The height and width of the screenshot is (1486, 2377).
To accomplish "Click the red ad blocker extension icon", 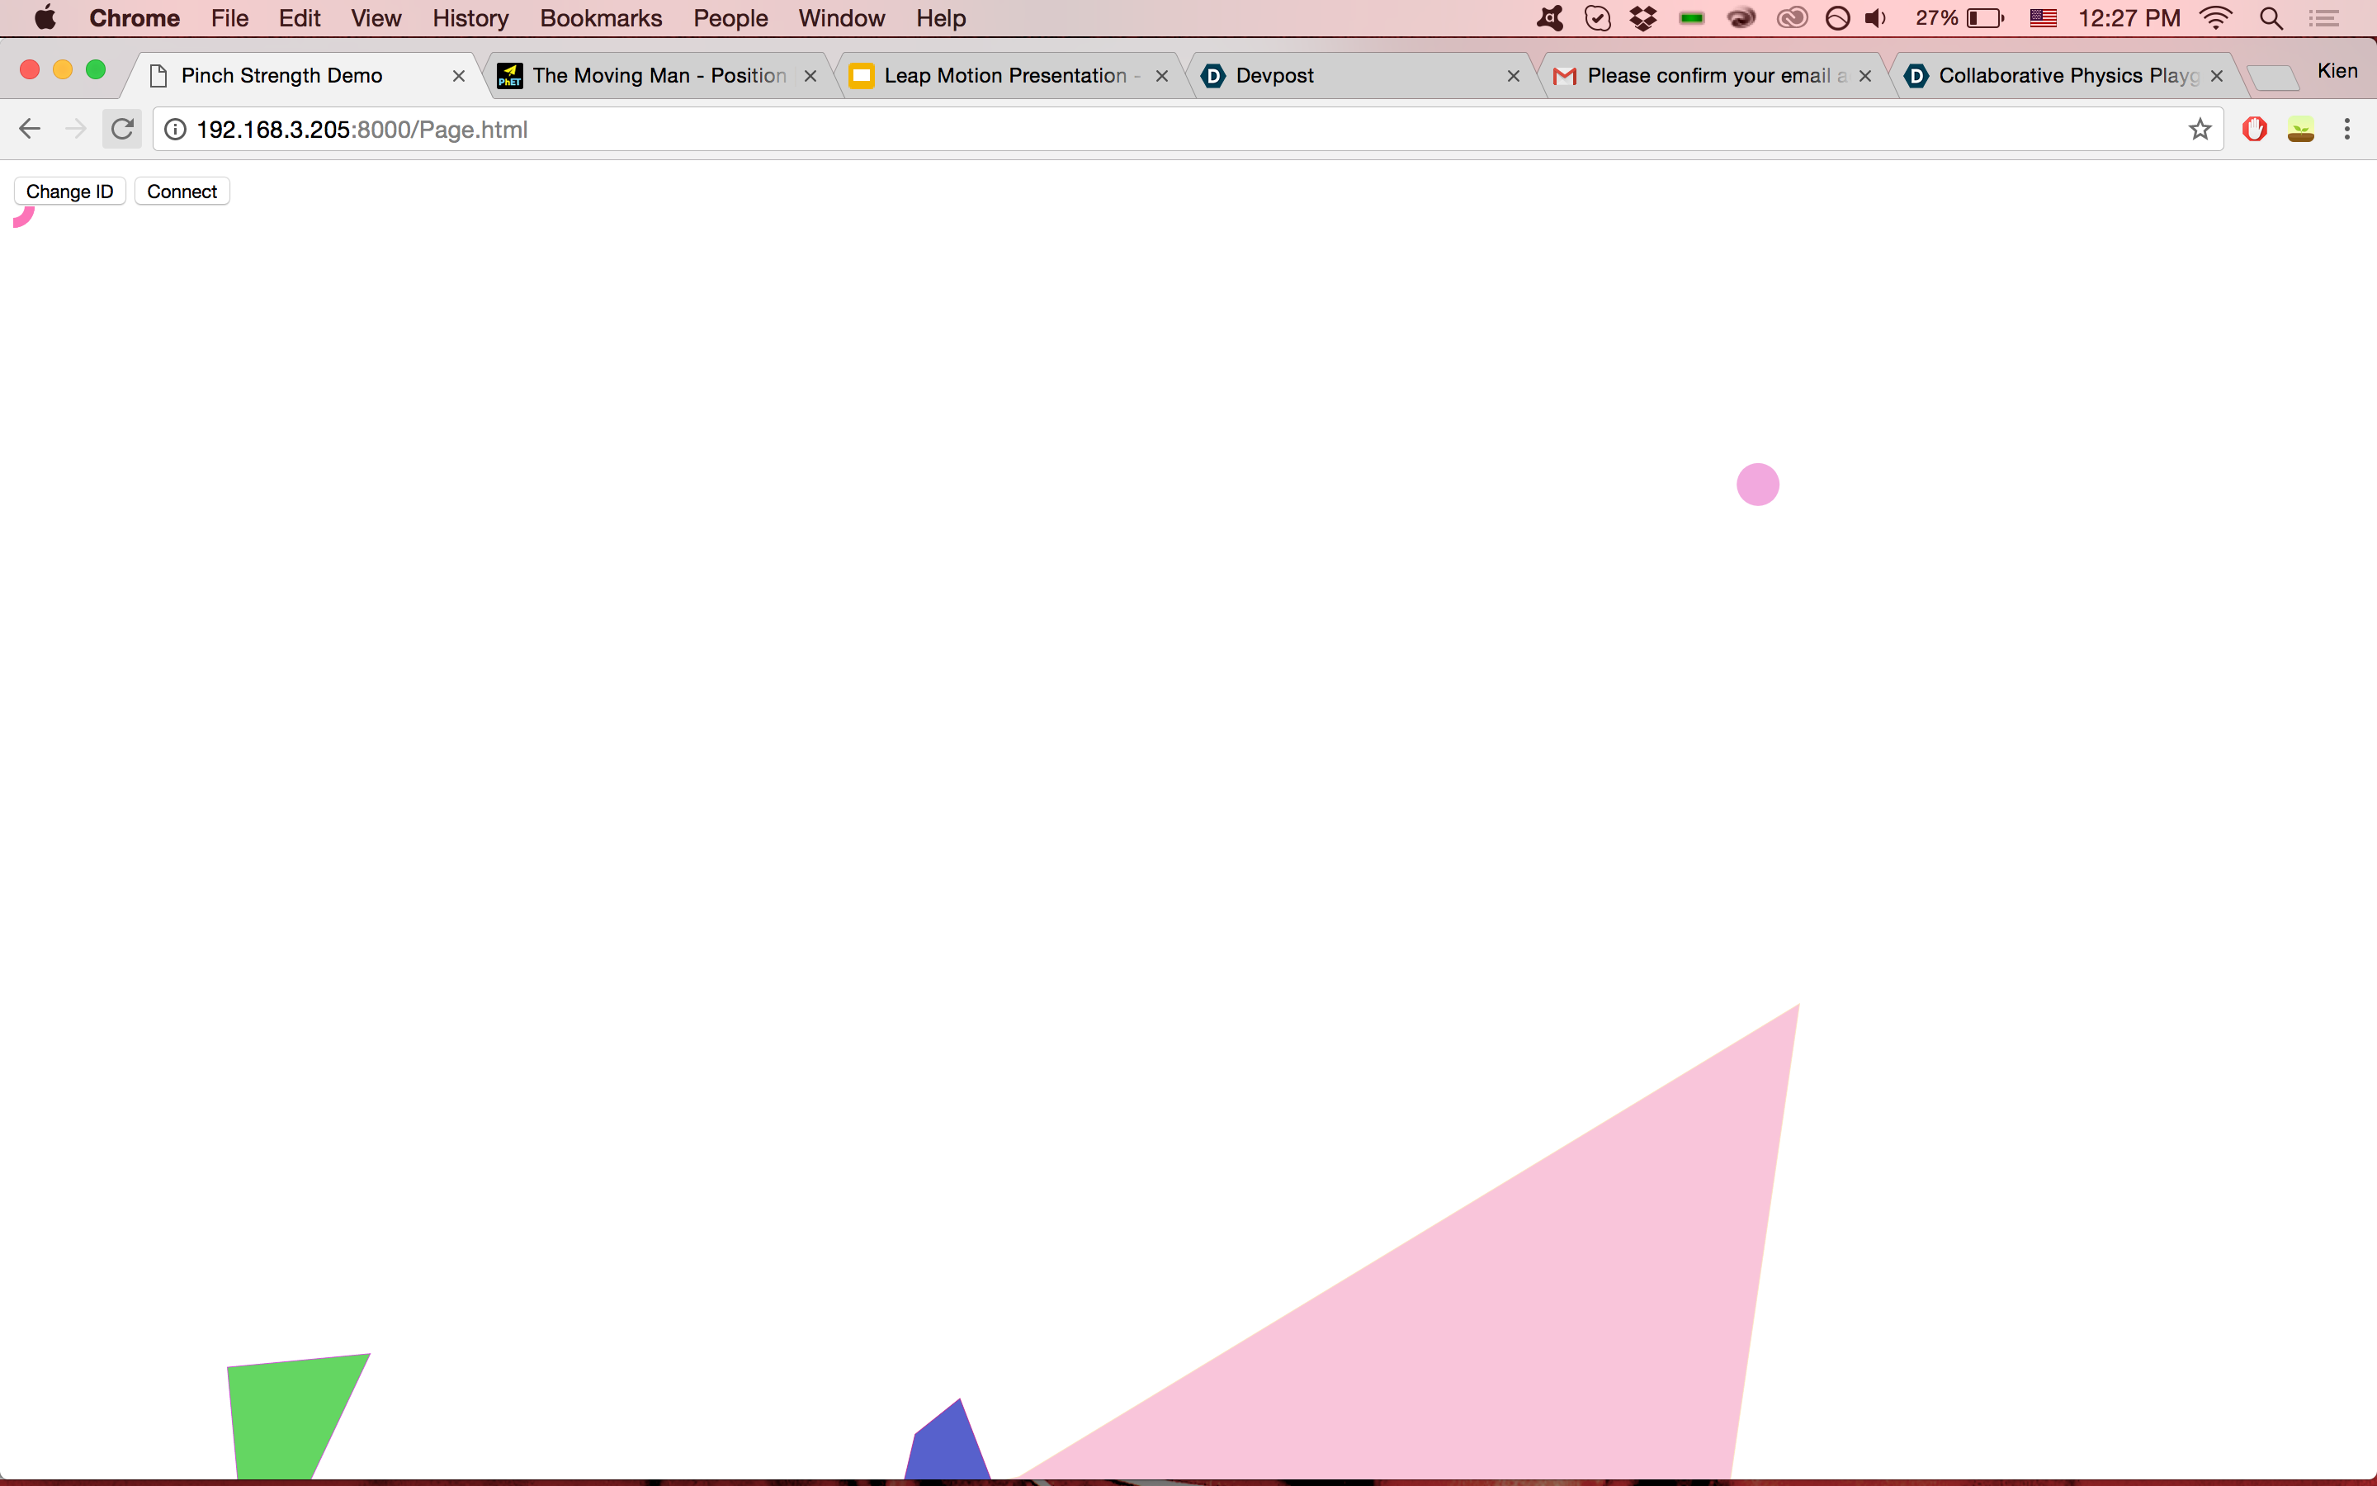I will pos(2254,129).
